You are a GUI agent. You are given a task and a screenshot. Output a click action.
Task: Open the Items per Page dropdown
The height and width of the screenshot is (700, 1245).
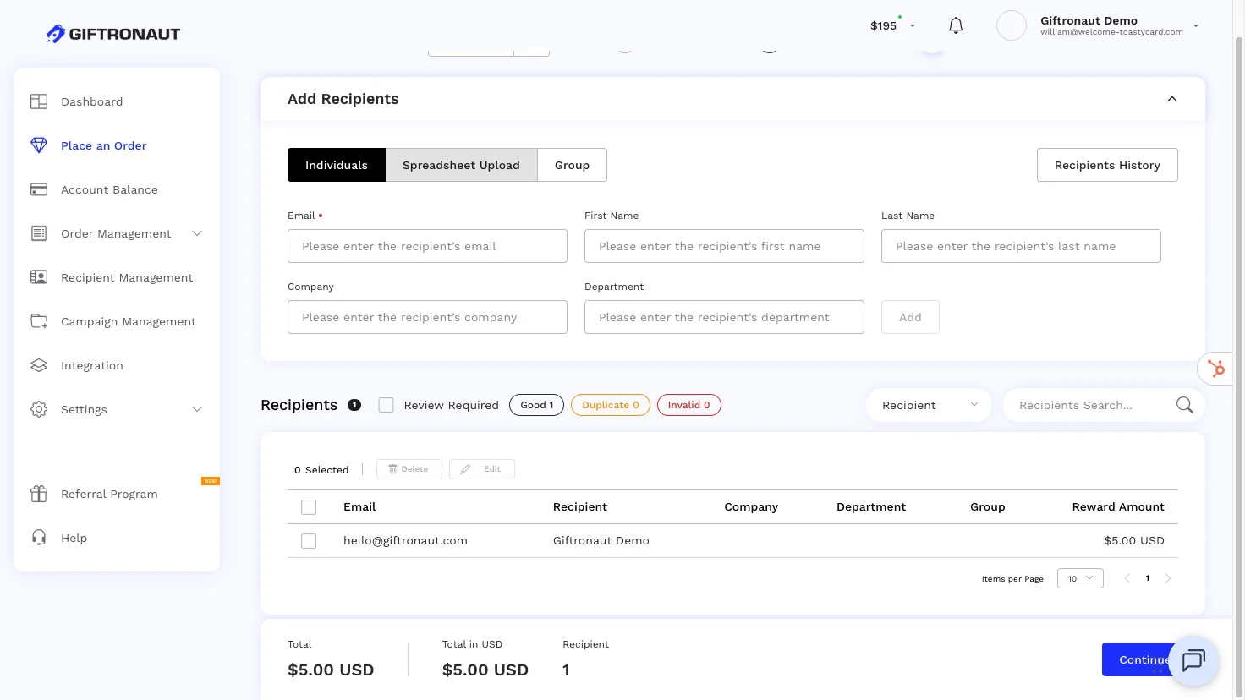coord(1080,578)
